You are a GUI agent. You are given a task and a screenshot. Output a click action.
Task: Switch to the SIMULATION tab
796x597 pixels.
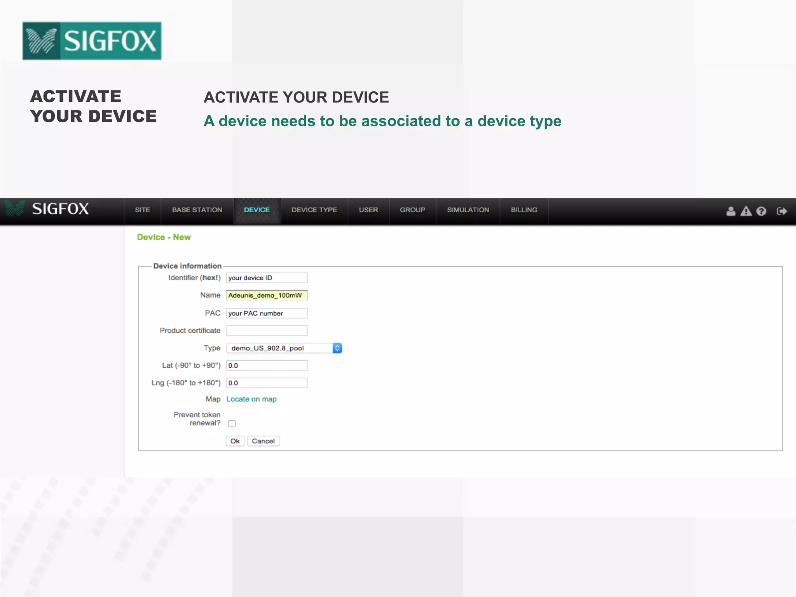coord(468,210)
